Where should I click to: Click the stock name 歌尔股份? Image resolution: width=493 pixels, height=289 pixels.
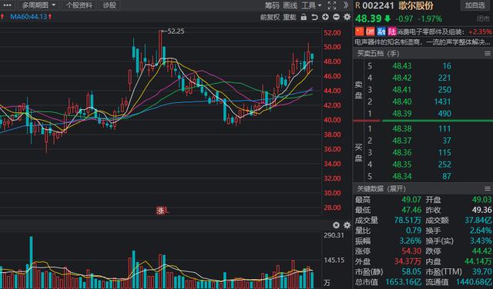tap(416, 5)
